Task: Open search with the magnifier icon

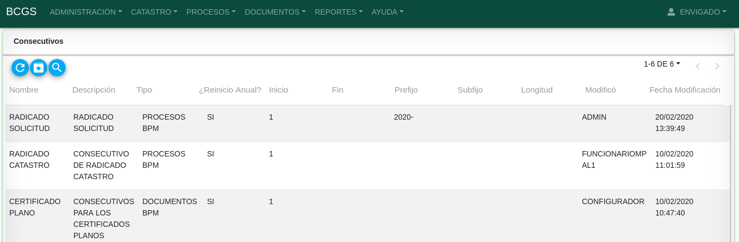Action: click(57, 68)
